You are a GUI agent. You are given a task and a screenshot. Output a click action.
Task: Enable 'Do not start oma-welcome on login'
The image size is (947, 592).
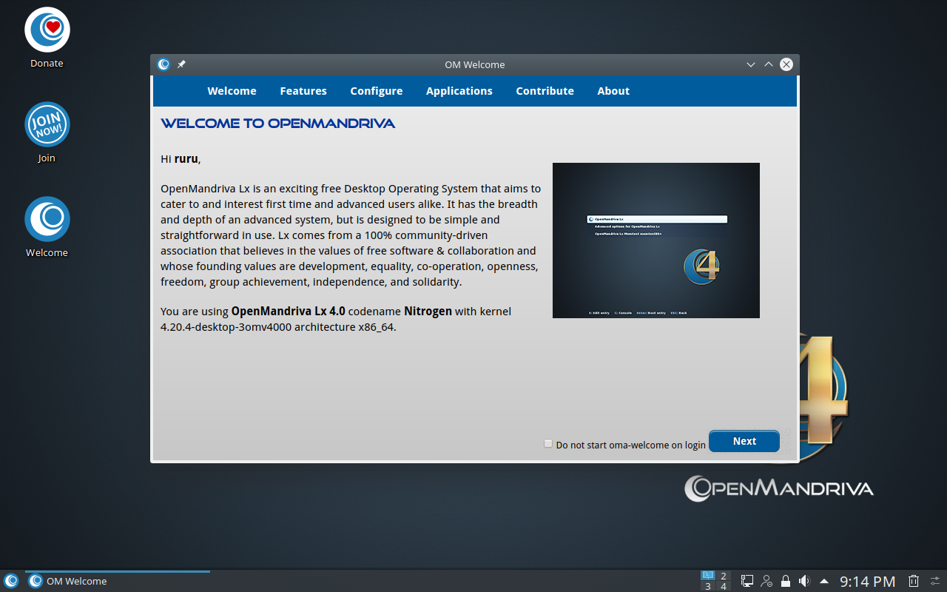point(548,444)
